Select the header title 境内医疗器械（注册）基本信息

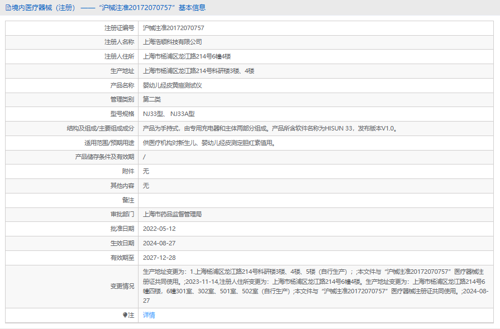click(x=109, y=8)
